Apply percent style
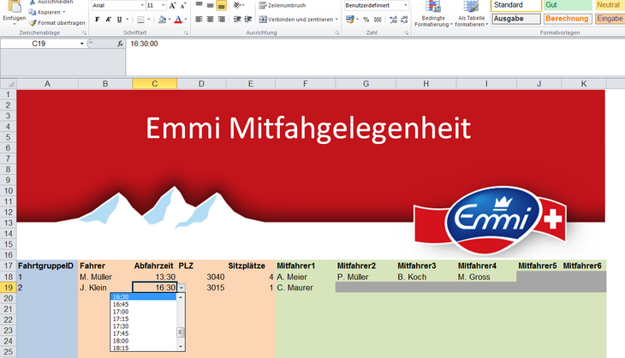 [x=366, y=19]
